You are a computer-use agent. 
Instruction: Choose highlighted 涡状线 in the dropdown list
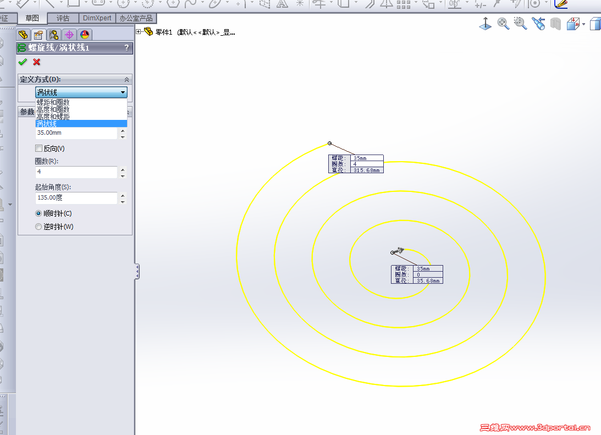(x=81, y=123)
